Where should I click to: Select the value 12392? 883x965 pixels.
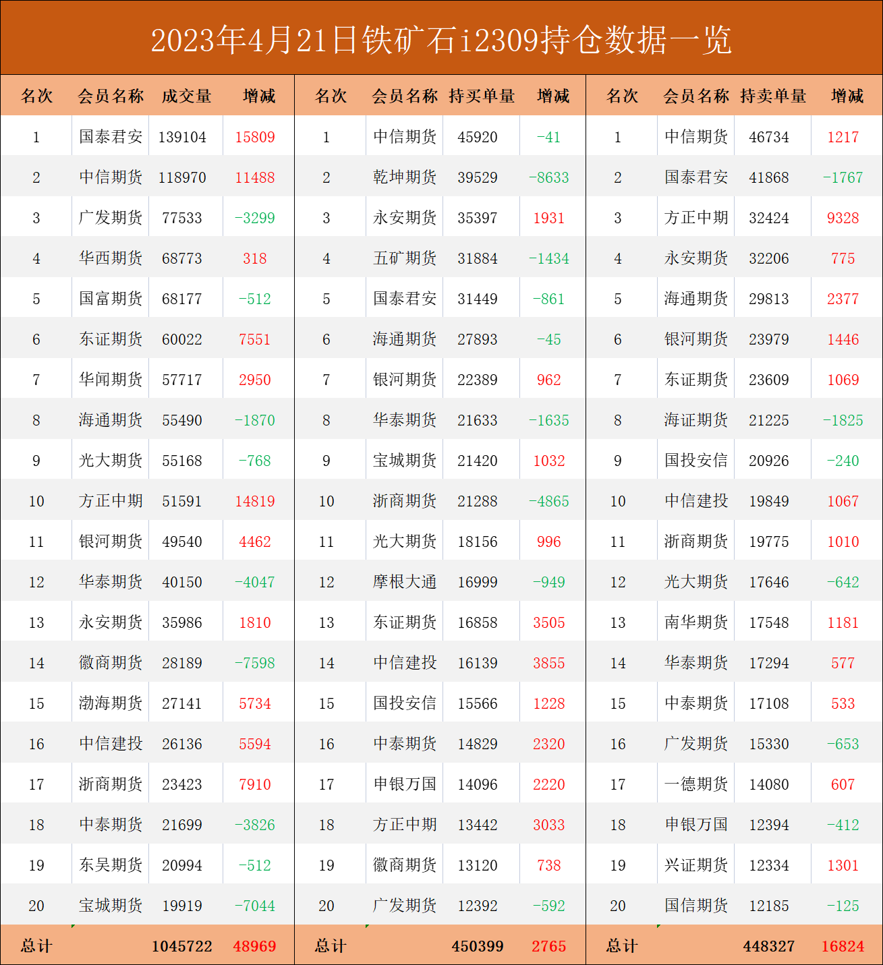[x=478, y=906]
